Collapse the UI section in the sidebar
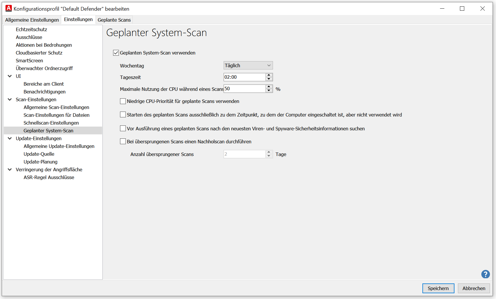 coord(10,76)
